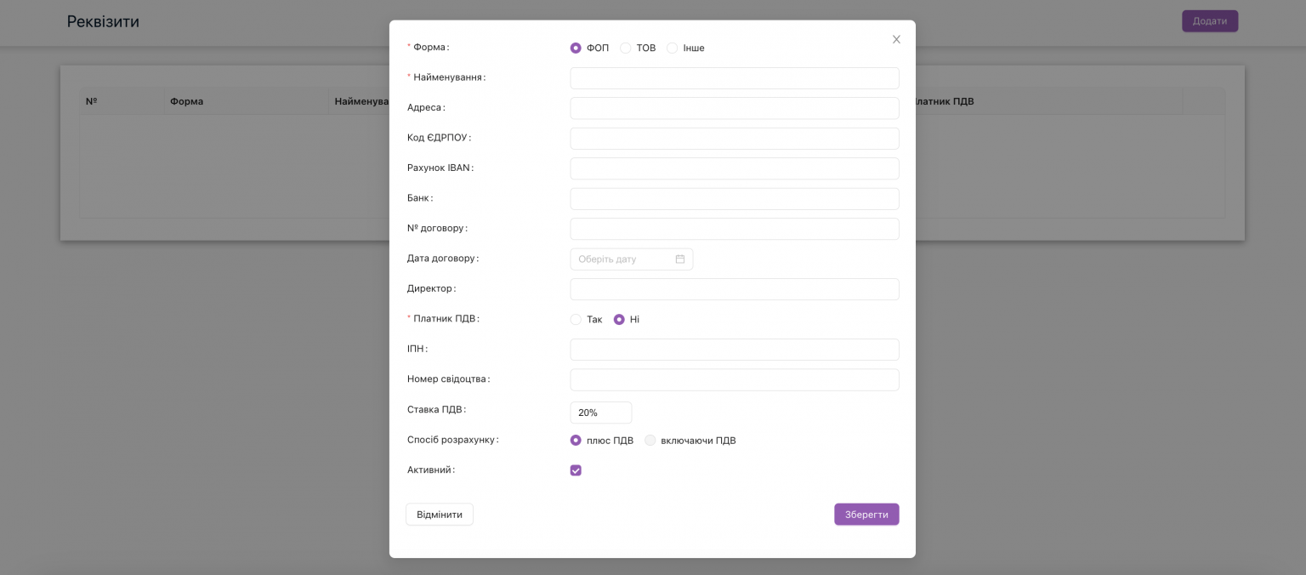Open the calendar icon for Дата договору
This screenshot has height=575, width=1306.
coord(679,259)
